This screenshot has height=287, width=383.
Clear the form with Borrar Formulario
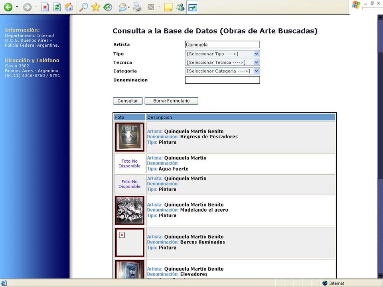coord(171,101)
